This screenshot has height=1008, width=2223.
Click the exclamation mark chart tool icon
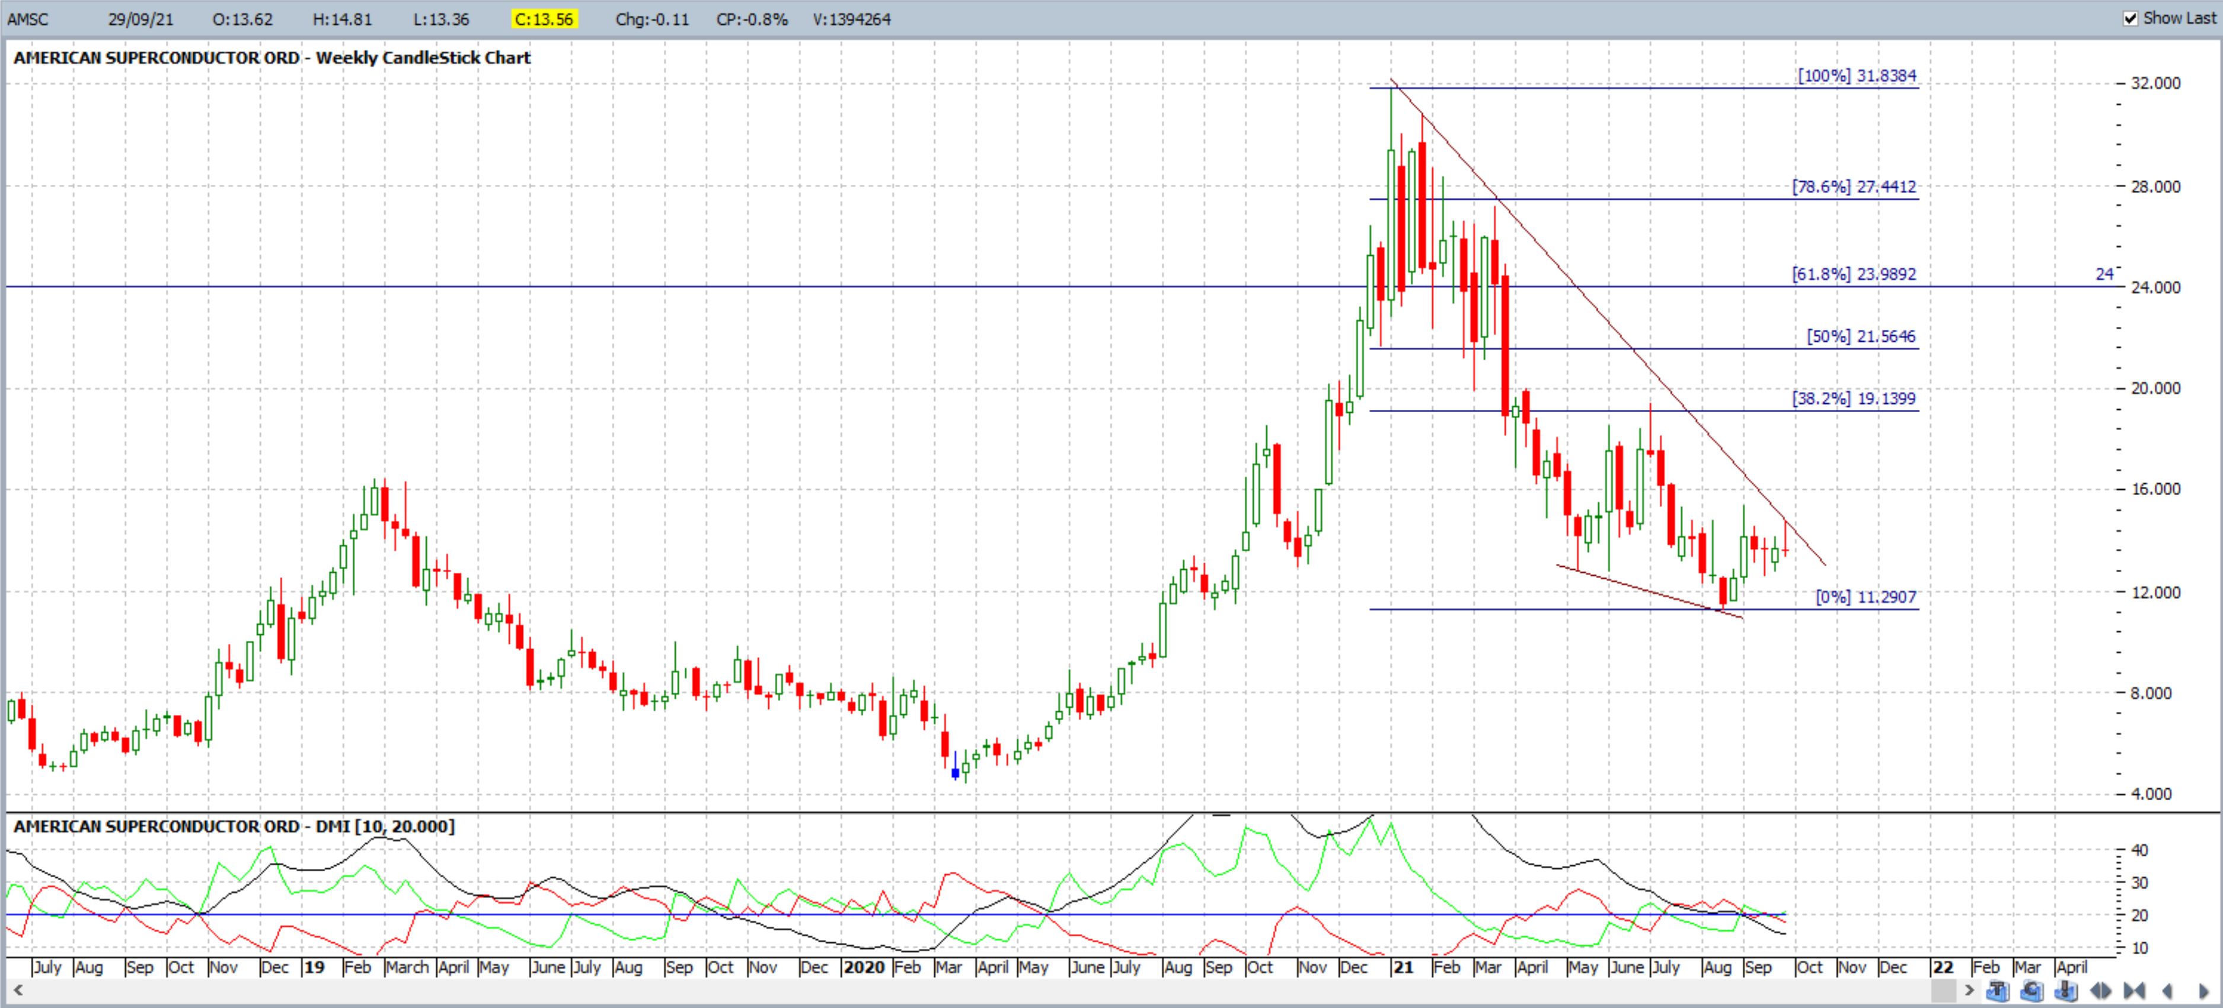click(2066, 991)
